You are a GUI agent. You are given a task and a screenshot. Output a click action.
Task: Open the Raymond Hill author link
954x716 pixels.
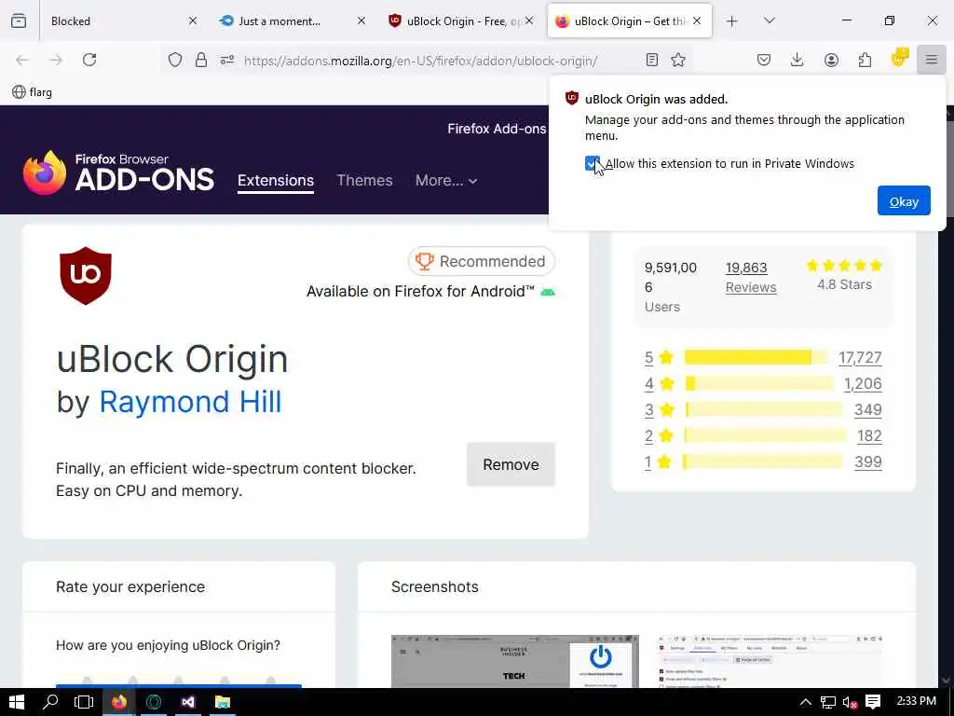pyautogui.click(x=190, y=402)
